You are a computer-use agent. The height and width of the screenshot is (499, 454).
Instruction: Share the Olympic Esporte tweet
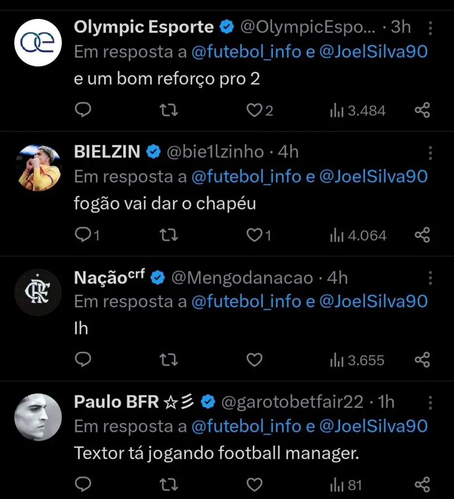click(422, 111)
